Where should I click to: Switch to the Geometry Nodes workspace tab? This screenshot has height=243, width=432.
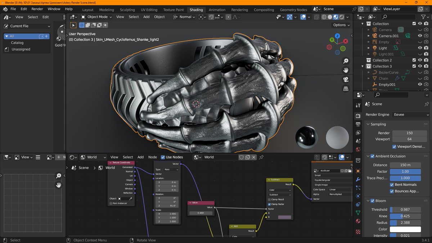coord(293,10)
